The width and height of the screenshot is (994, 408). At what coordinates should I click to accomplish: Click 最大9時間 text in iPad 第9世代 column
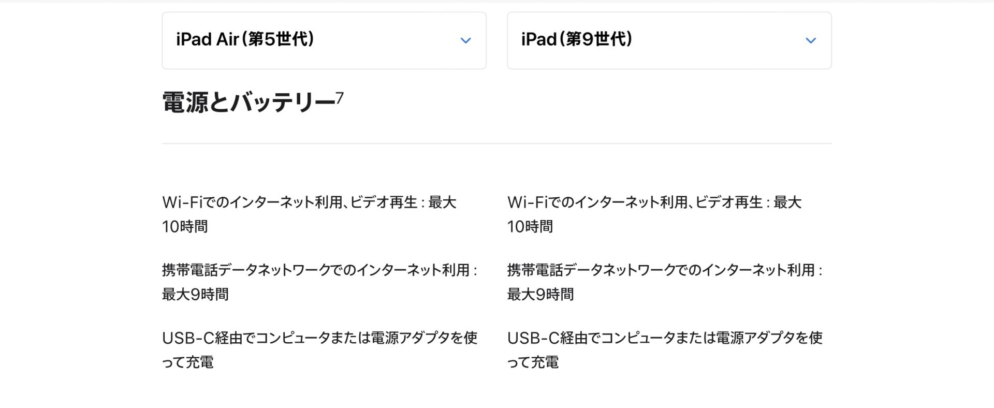540,295
